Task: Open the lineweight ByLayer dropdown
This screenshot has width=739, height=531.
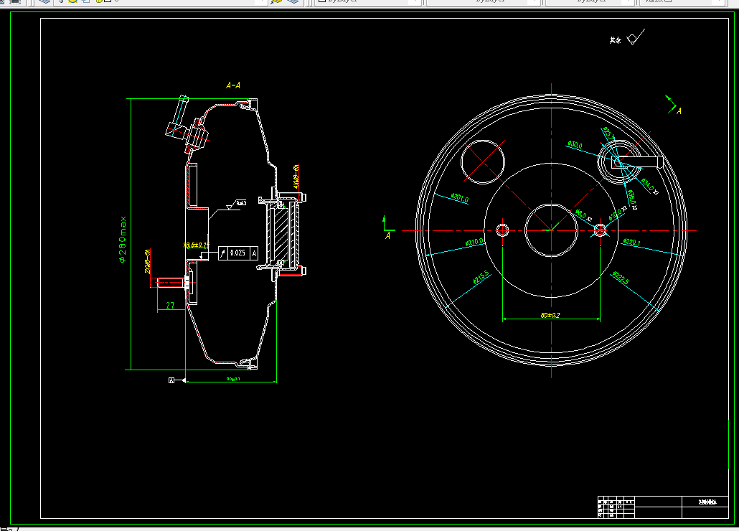Action: (x=589, y=1)
